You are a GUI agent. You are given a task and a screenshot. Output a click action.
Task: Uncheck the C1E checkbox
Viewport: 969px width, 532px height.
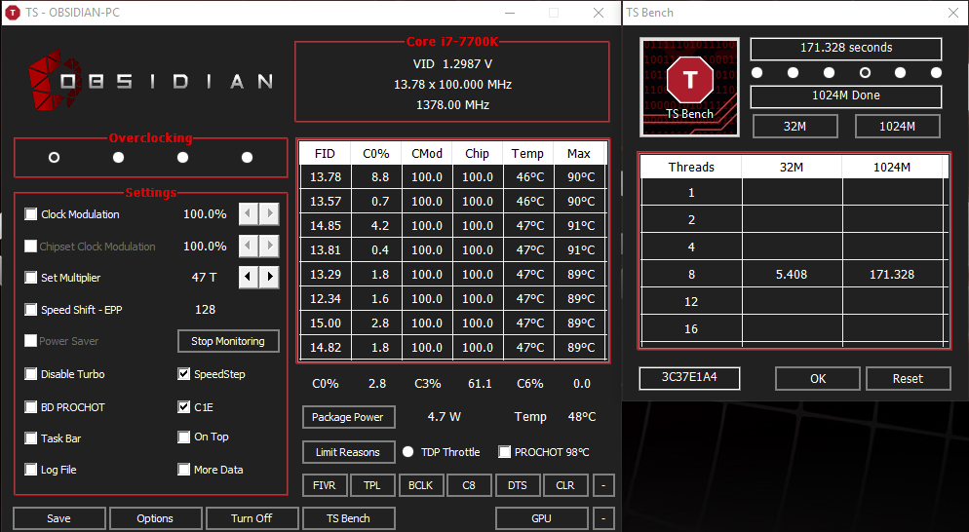[183, 406]
